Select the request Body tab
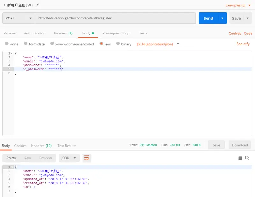The image size is (255, 197). (x=88, y=33)
